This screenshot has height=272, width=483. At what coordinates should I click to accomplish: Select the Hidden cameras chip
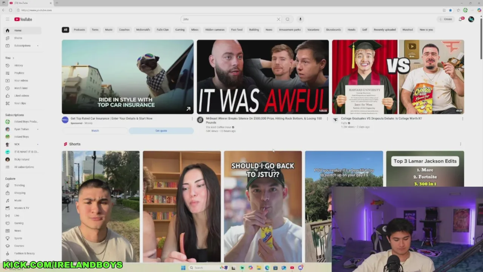(x=215, y=29)
